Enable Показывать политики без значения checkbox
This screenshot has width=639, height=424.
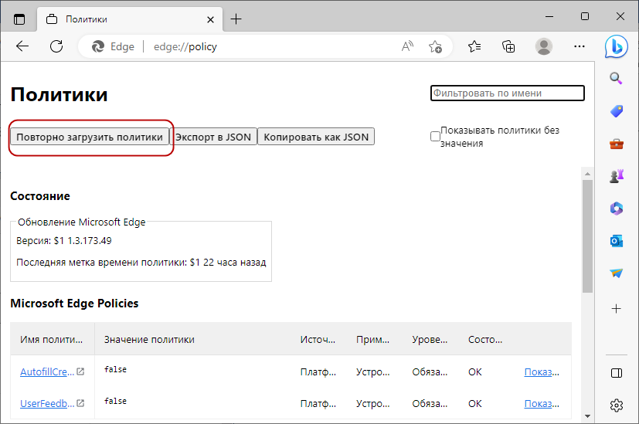click(x=435, y=137)
